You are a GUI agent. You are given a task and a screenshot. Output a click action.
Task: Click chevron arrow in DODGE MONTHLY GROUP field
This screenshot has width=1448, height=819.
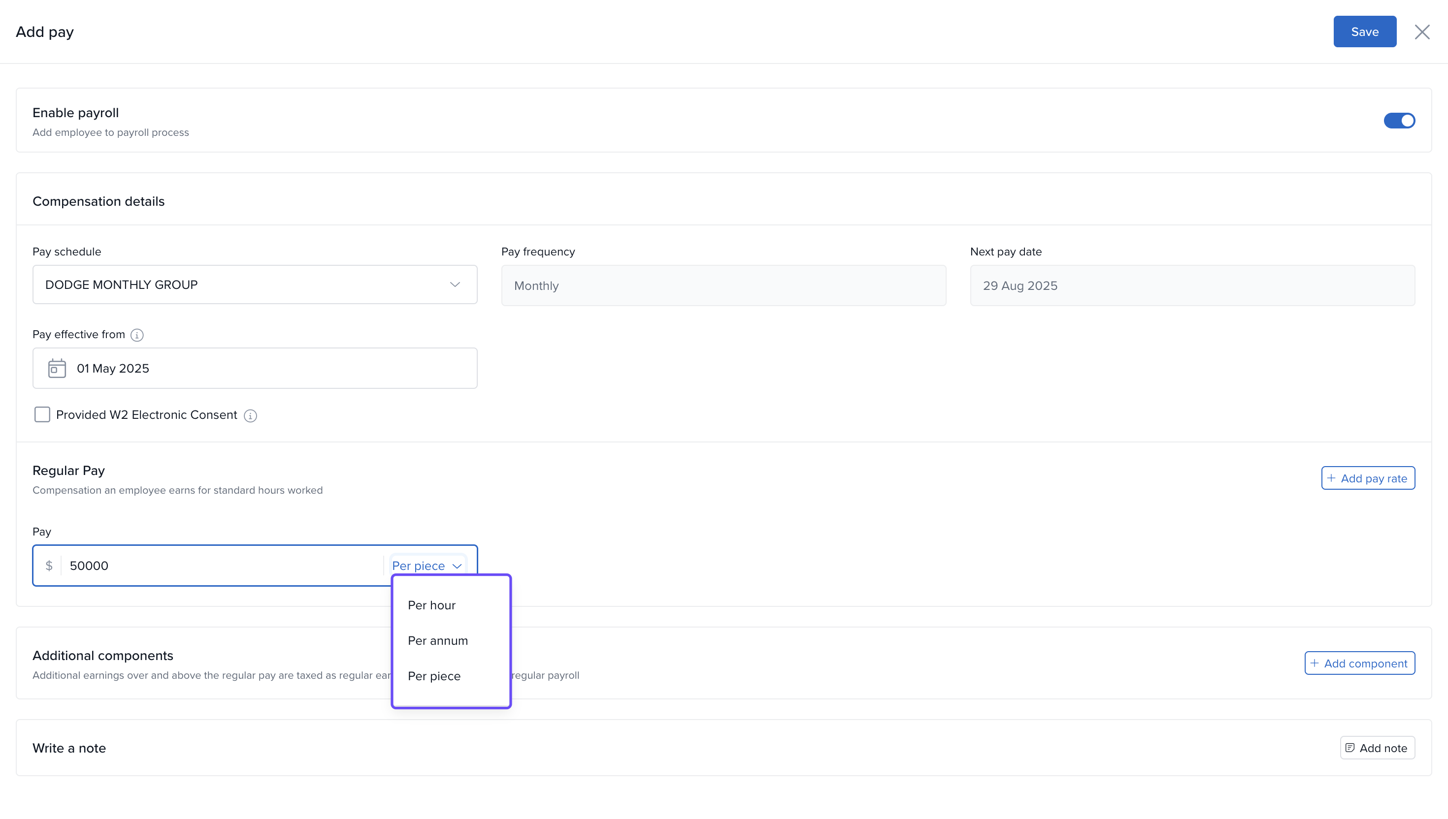click(455, 284)
